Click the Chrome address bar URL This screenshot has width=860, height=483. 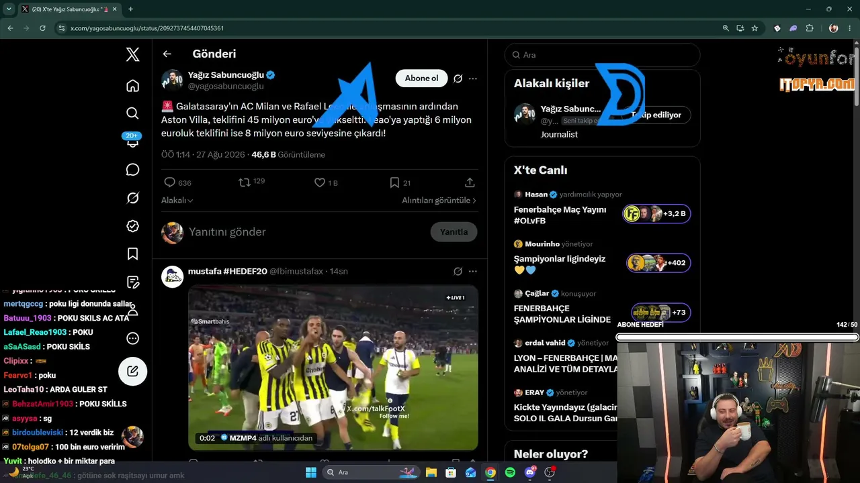coord(147,28)
